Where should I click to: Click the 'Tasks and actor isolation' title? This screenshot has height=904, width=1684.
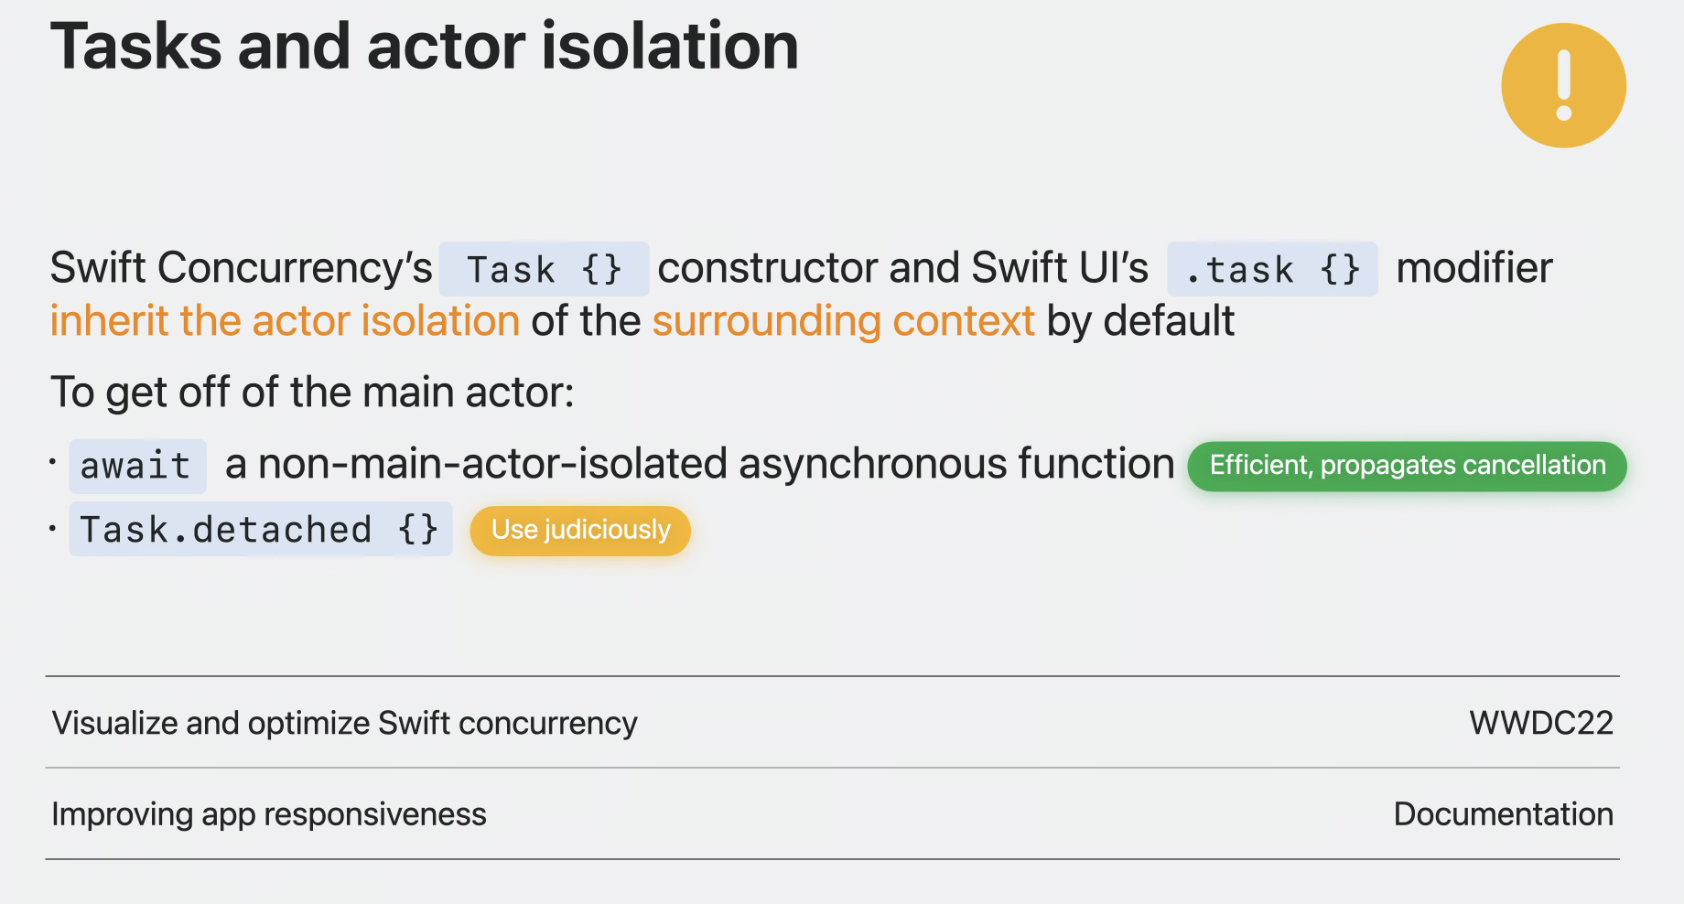(x=424, y=46)
